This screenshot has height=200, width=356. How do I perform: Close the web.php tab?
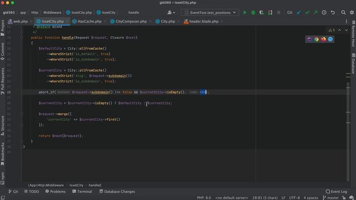[x=31, y=22]
